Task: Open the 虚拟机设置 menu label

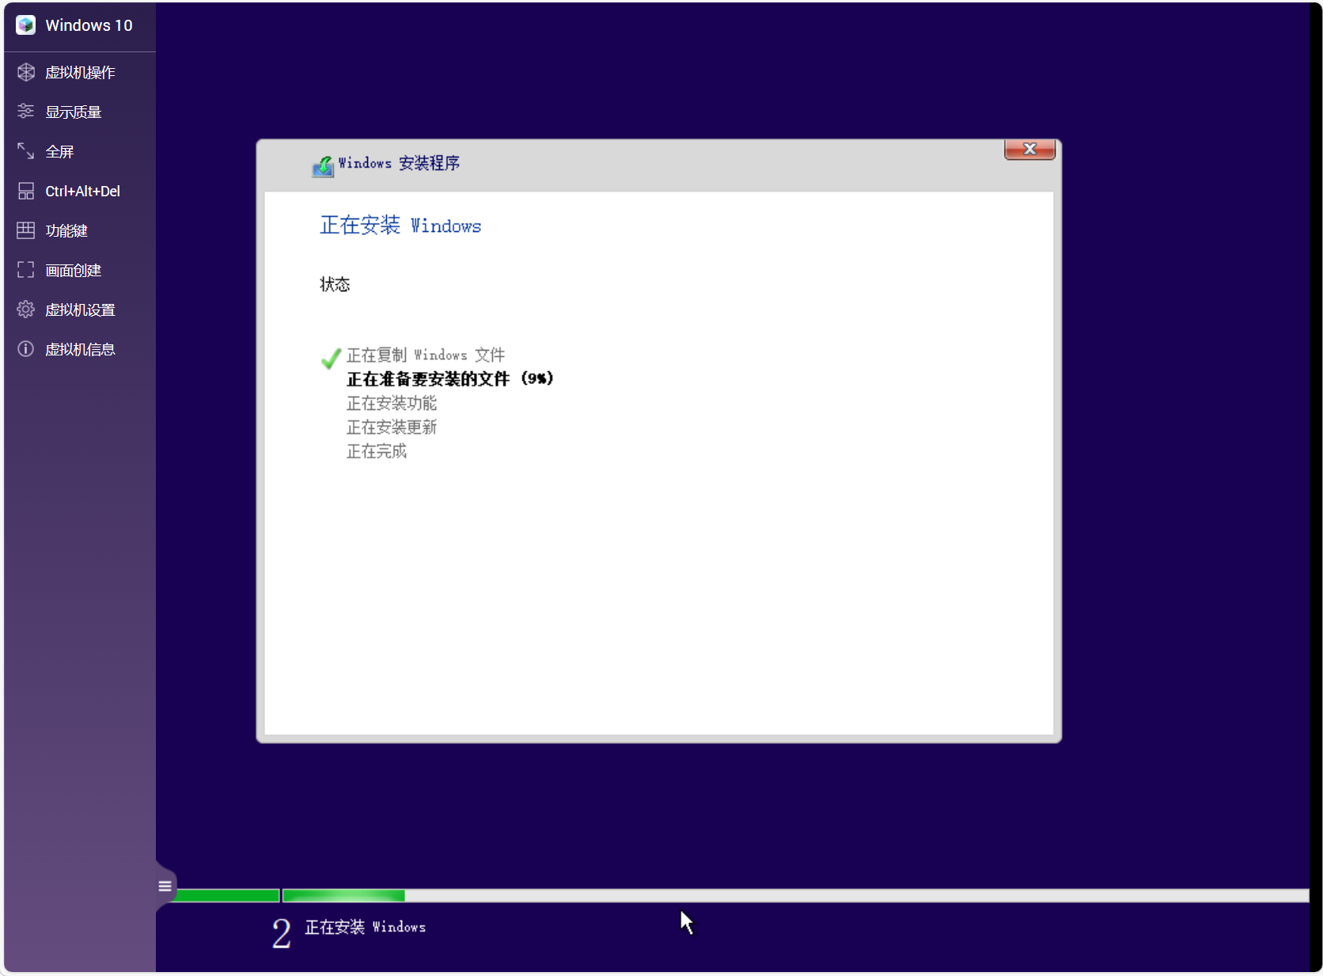Action: [x=80, y=310]
